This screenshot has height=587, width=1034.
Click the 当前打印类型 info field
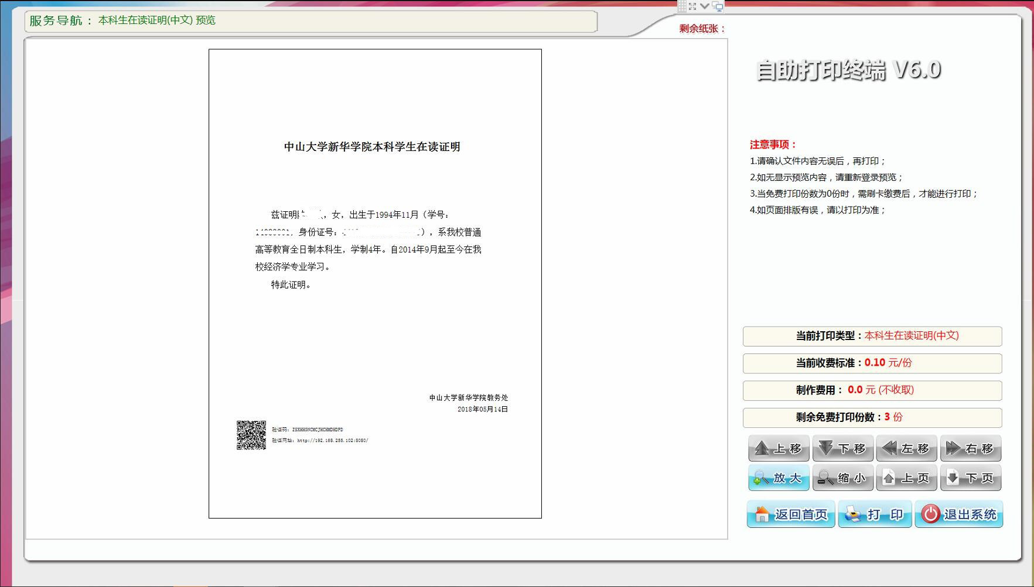872,336
